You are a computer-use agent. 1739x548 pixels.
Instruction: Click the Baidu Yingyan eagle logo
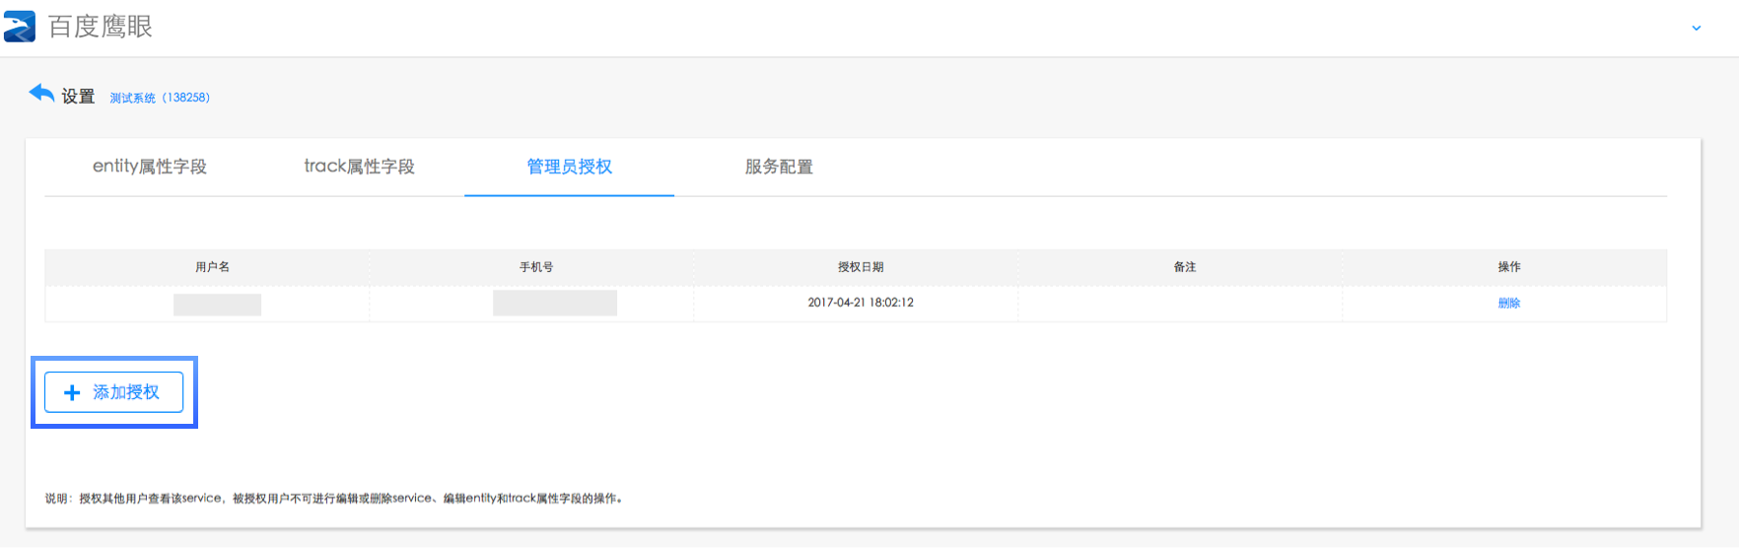[x=20, y=27]
